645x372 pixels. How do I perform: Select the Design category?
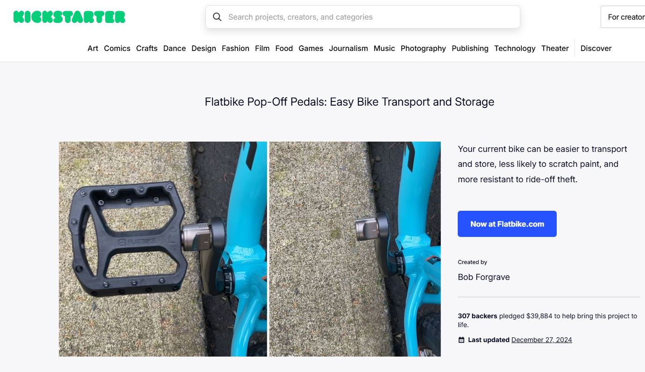click(x=204, y=48)
